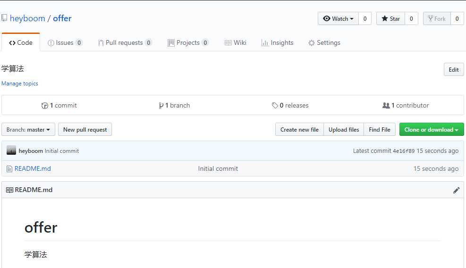View the Watch count of 0
Screen dimensions: 466x268
coord(365,18)
